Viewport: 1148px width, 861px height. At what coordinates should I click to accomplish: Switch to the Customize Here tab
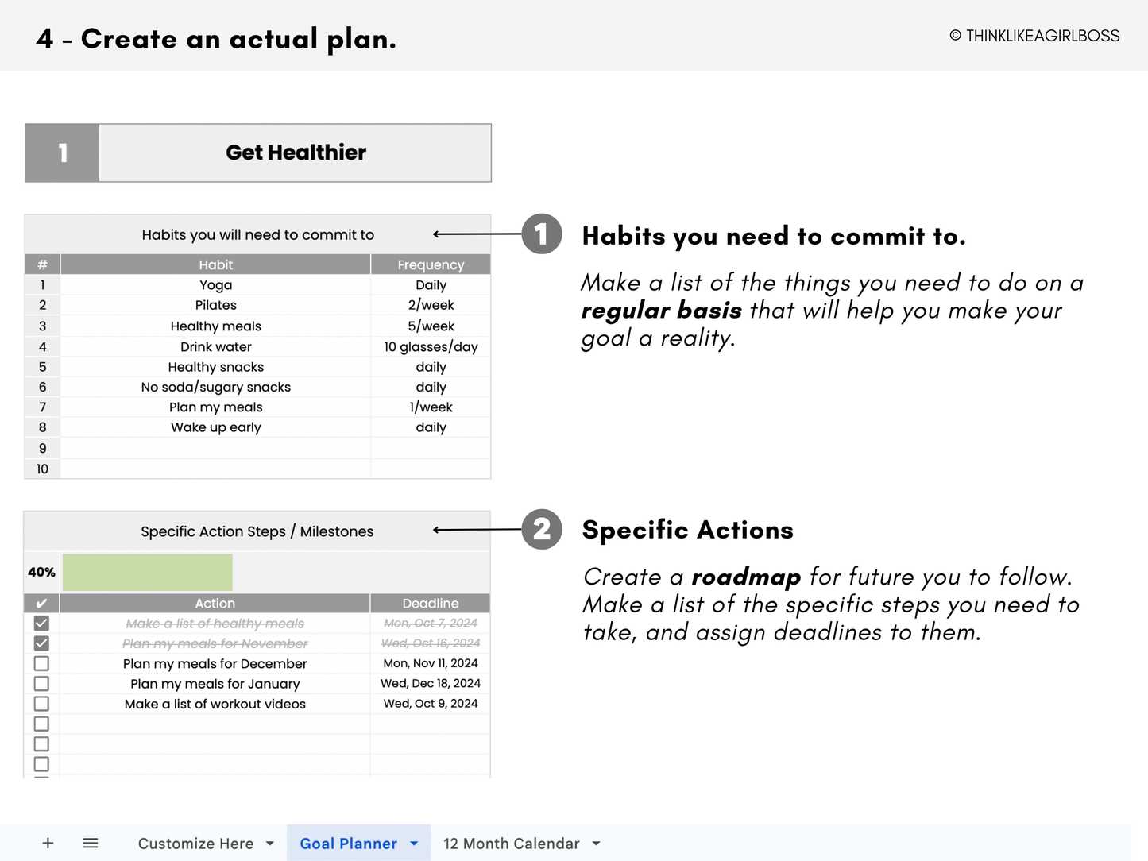pos(195,843)
